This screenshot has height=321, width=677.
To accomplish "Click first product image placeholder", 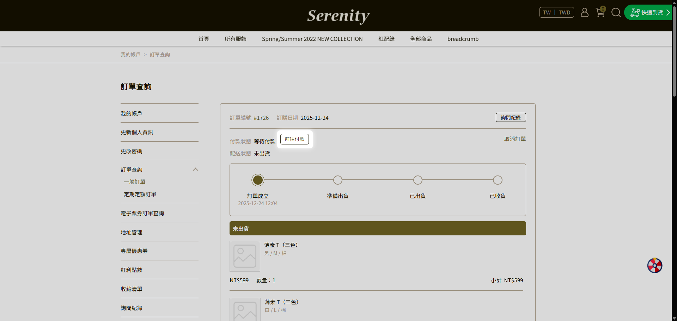I will pos(245,256).
